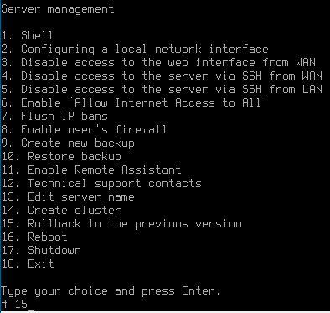Viewport: 330px width, 313px height.
Task: Select Create new backup line
Action: pyautogui.click(x=68, y=143)
